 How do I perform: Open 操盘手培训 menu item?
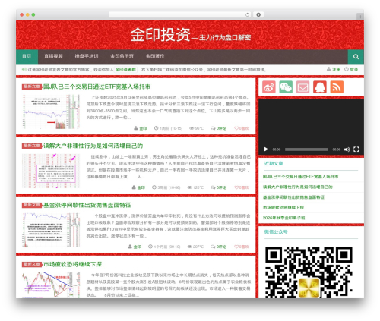pos(87,56)
